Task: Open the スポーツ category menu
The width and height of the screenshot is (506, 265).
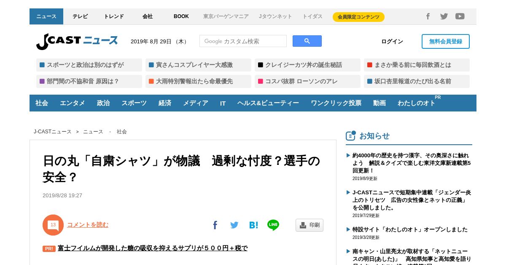Action: coord(134,103)
